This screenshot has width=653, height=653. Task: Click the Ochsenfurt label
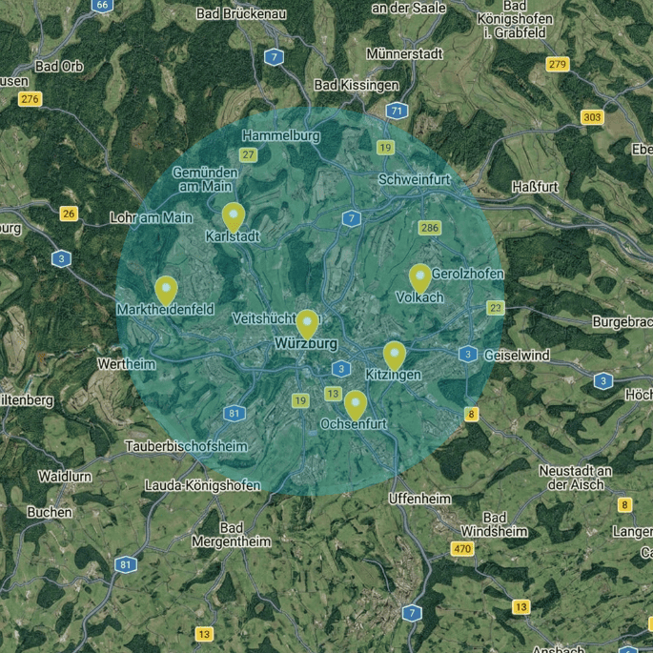pos(354,424)
